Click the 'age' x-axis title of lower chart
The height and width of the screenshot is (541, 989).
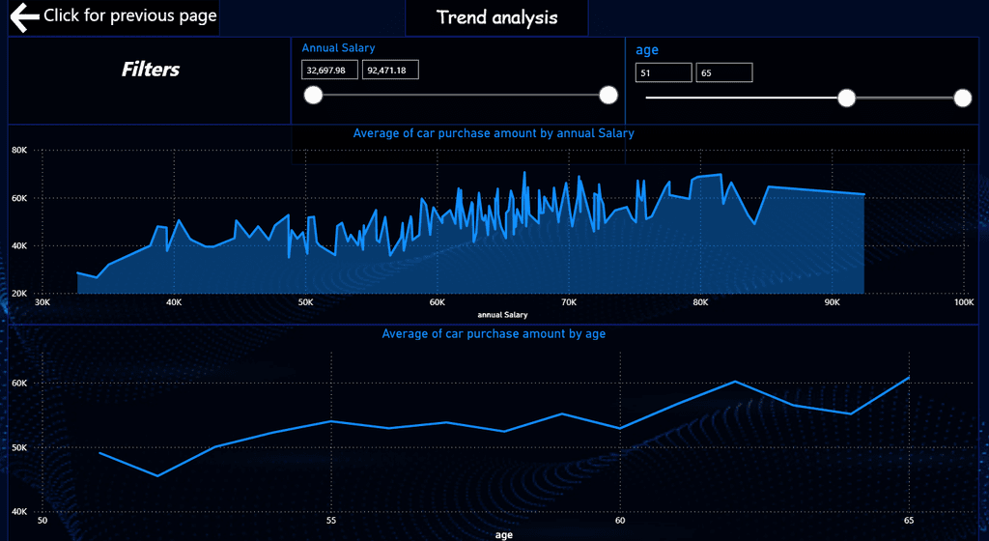coord(504,534)
